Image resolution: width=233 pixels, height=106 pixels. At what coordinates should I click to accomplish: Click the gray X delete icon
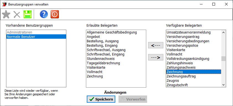[17, 15]
